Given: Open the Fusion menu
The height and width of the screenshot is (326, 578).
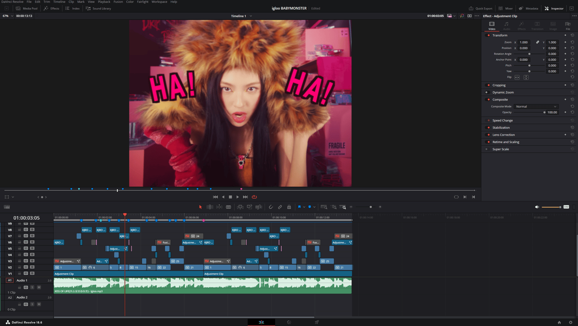Looking at the screenshot, I should 118,2.
